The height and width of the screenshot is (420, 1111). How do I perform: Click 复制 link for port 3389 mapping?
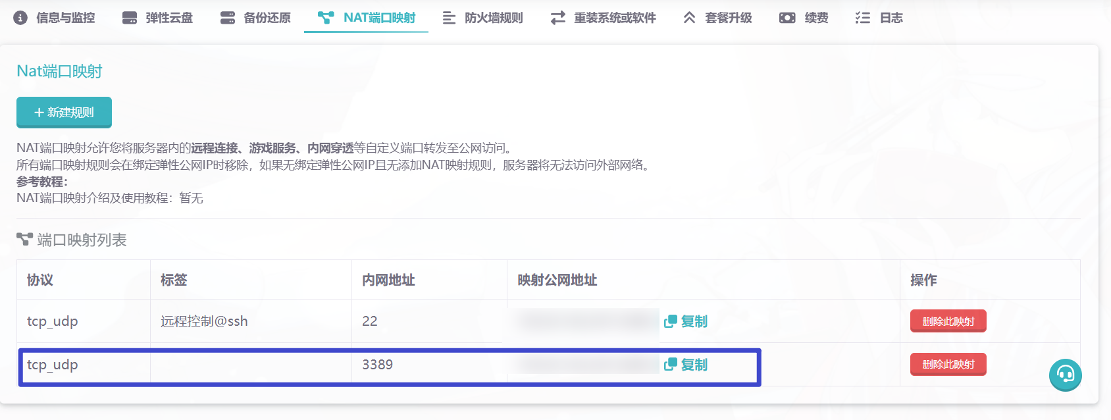(694, 365)
